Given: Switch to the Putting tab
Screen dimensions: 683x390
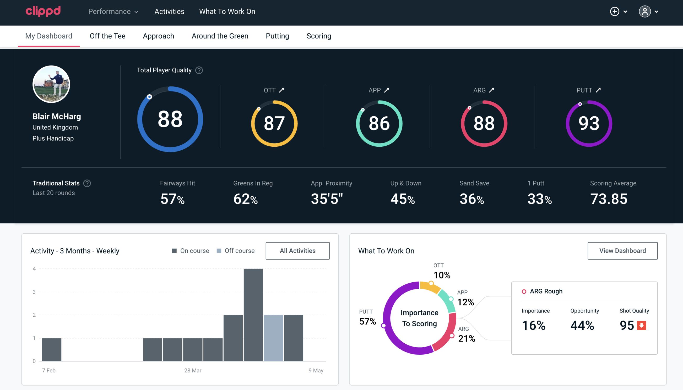Looking at the screenshot, I should click(x=277, y=36).
